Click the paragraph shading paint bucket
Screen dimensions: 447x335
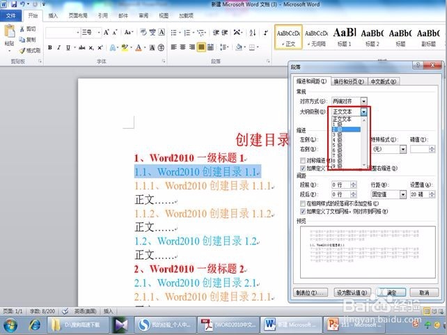239,47
